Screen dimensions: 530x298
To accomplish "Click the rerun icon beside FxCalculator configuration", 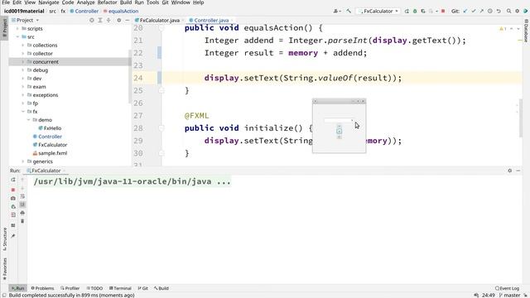I will point(407,11).
